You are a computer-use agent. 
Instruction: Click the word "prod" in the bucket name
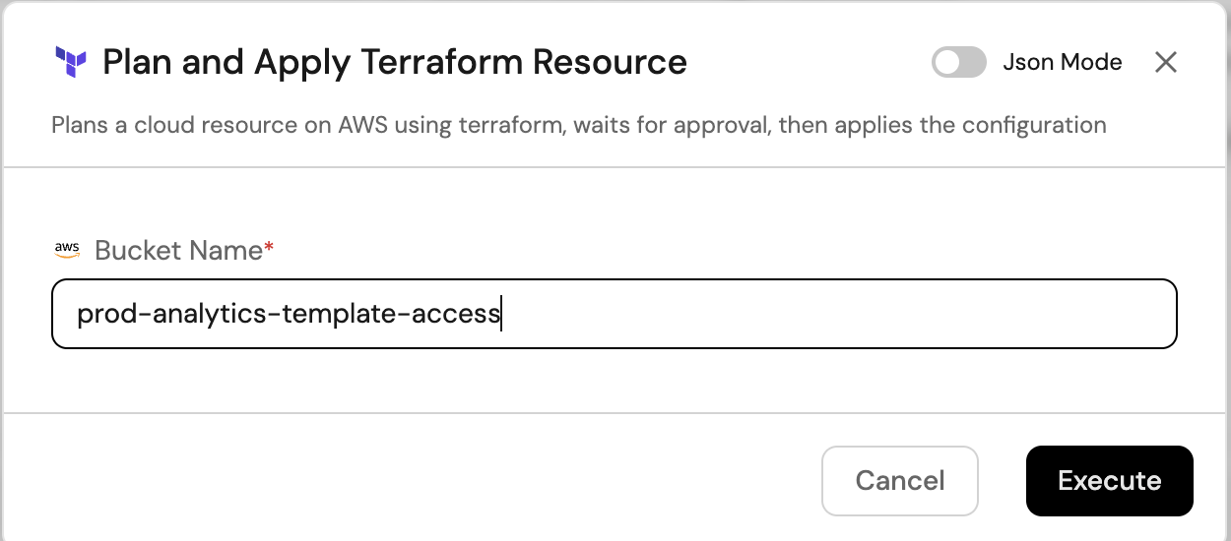point(97,315)
